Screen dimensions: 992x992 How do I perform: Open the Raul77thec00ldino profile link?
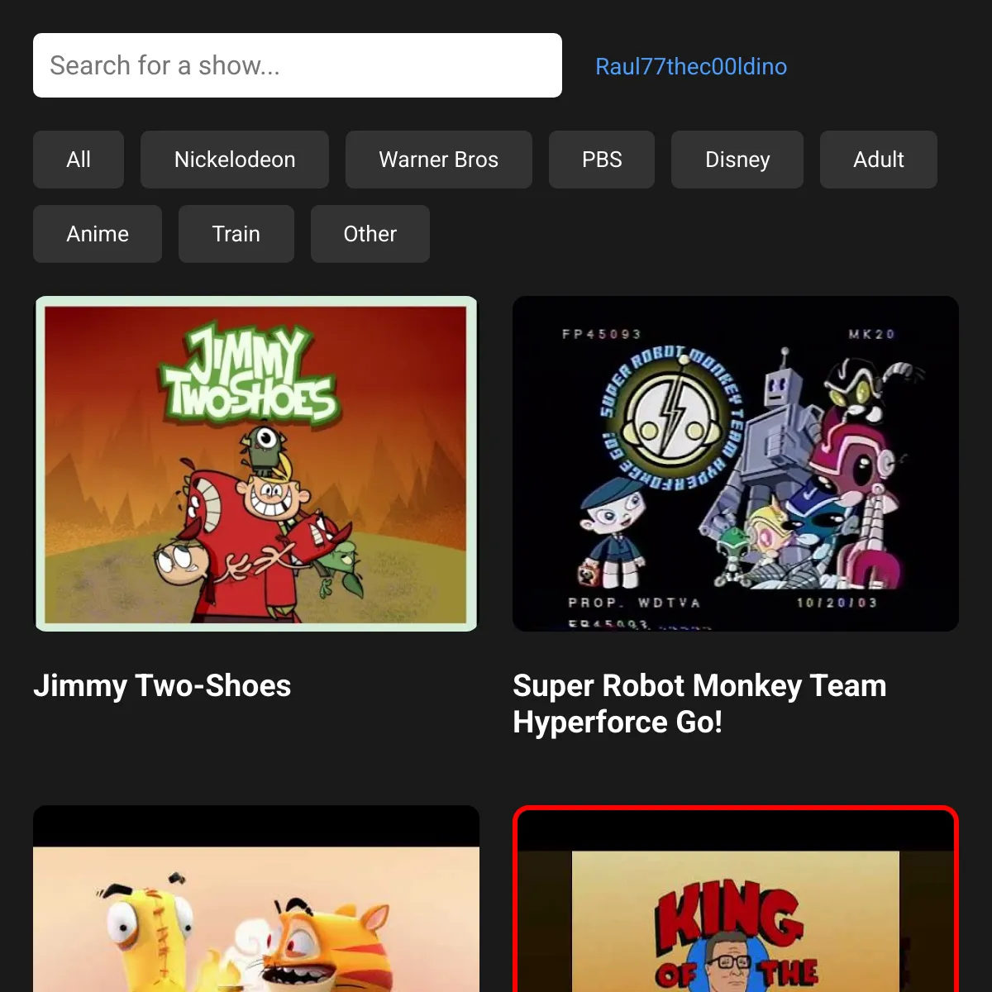coord(690,66)
